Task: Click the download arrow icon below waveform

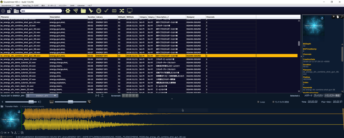Action: tap(15, 133)
